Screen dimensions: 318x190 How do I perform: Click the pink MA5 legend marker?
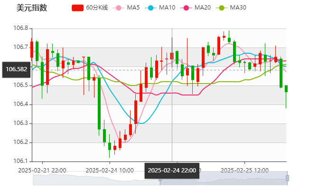(119, 8)
